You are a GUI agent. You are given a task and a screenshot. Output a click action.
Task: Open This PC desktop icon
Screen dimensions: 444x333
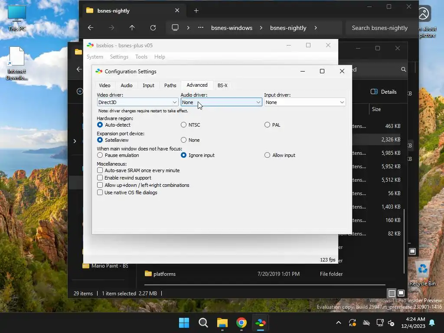(x=17, y=17)
